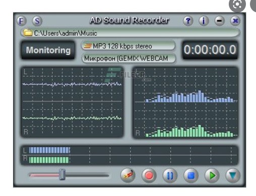The width and height of the screenshot is (256, 196).
Task: Click the plug connector icon button
Action: point(128,175)
